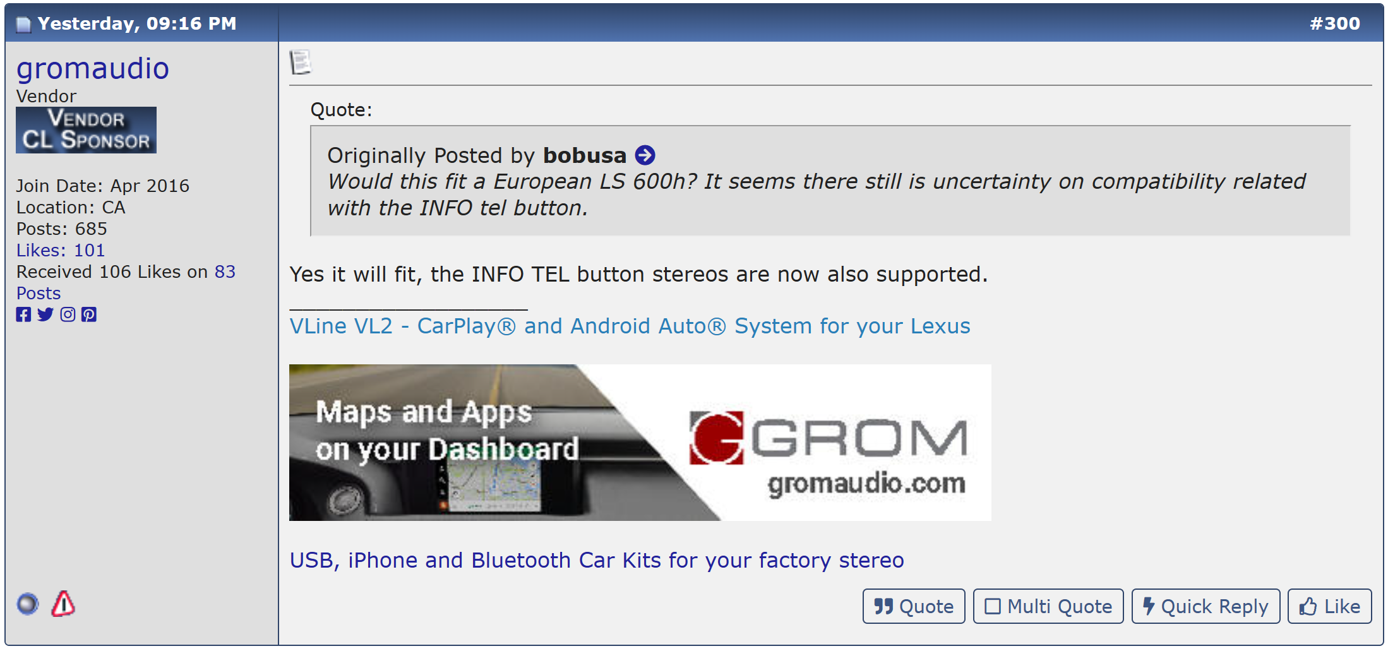Like this post by gromaudio
This screenshot has width=1388, height=651.
click(x=1329, y=606)
